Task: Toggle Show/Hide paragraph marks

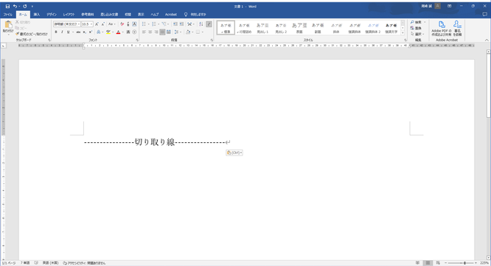Action: point(209,24)
